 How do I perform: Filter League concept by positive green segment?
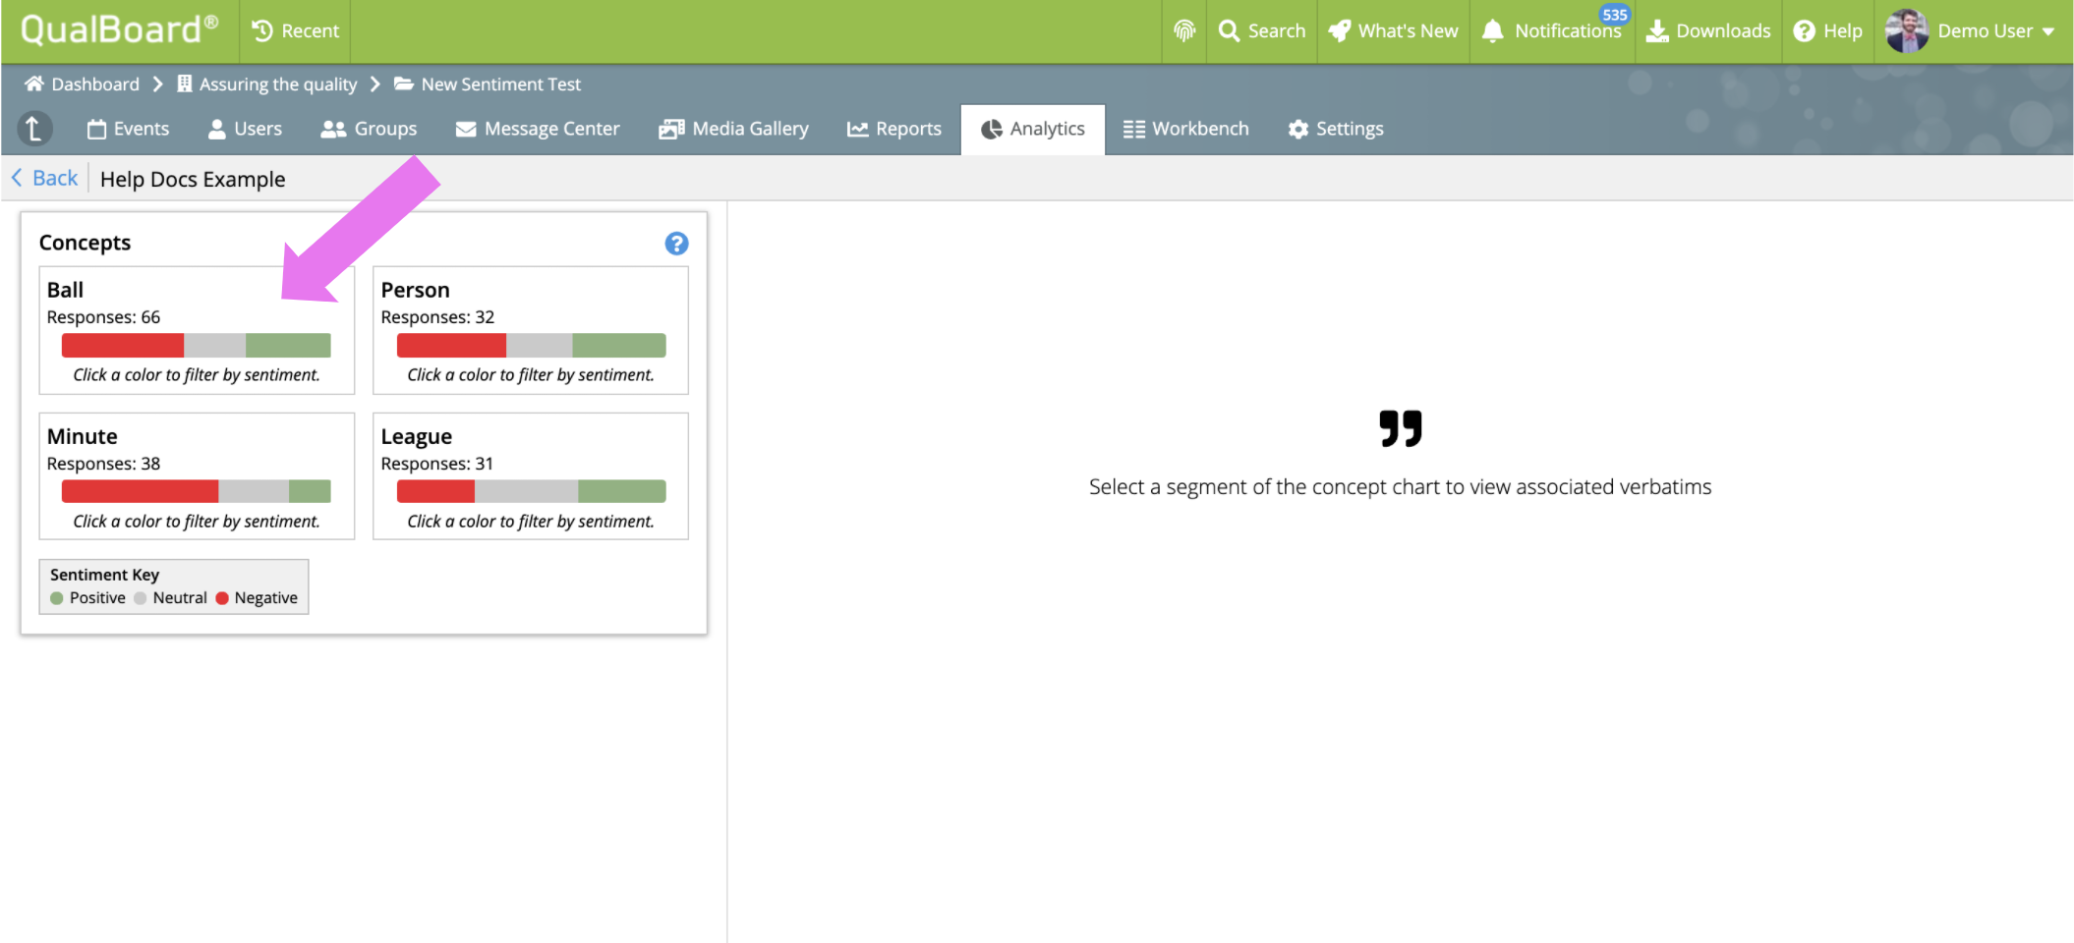pyautogui.click(x=622, y=491)
